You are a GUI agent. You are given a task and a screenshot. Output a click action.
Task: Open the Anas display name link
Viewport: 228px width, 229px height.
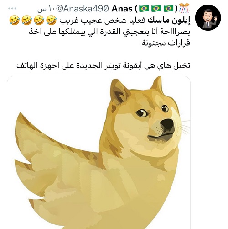122,9
